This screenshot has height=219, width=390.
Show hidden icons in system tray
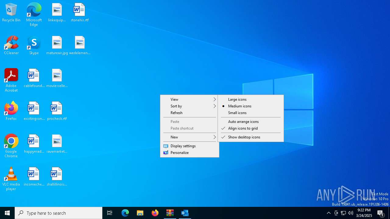[328, 213]
